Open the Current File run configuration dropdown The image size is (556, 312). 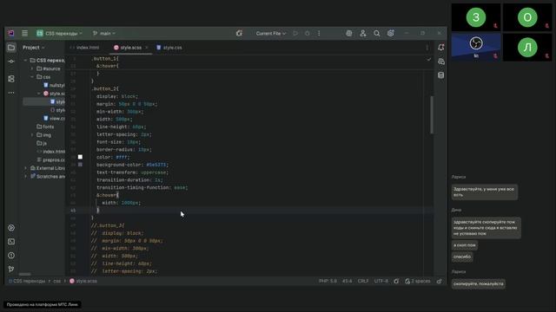[270, 33]
